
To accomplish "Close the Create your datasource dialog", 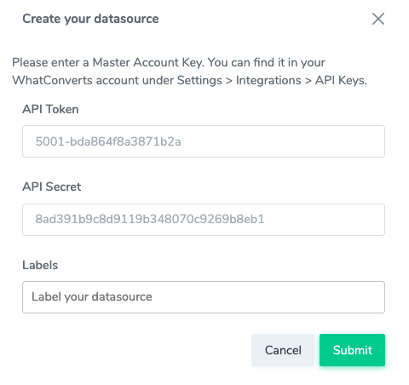I will pyautogui.click(x=378, y=19).
